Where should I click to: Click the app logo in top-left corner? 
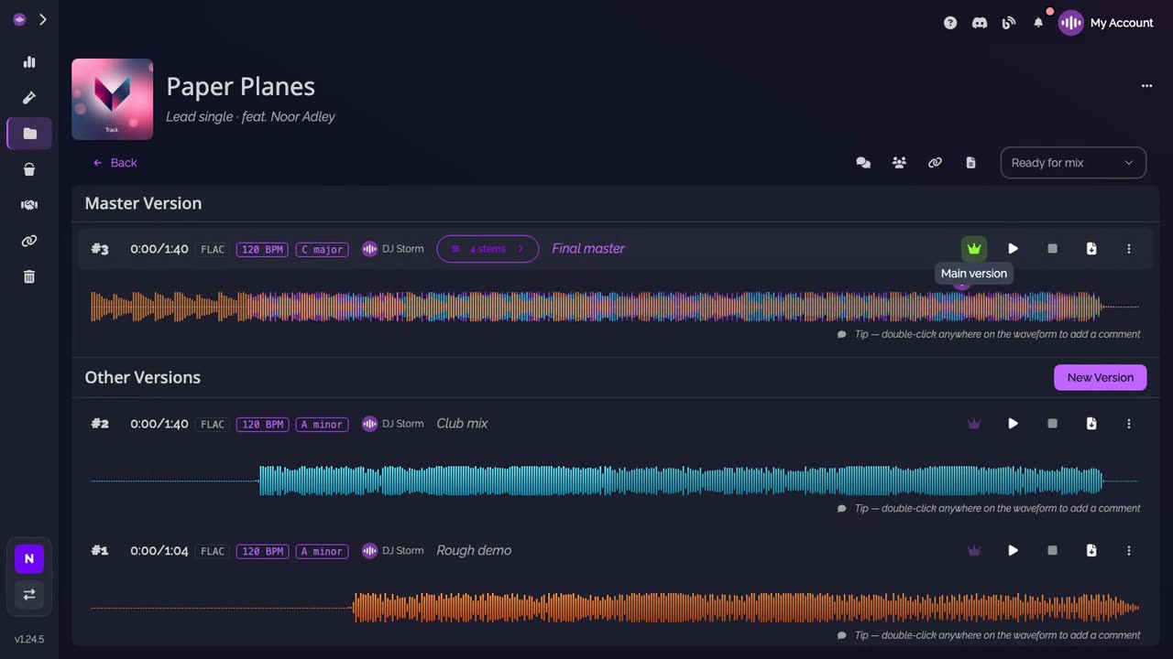19,19
